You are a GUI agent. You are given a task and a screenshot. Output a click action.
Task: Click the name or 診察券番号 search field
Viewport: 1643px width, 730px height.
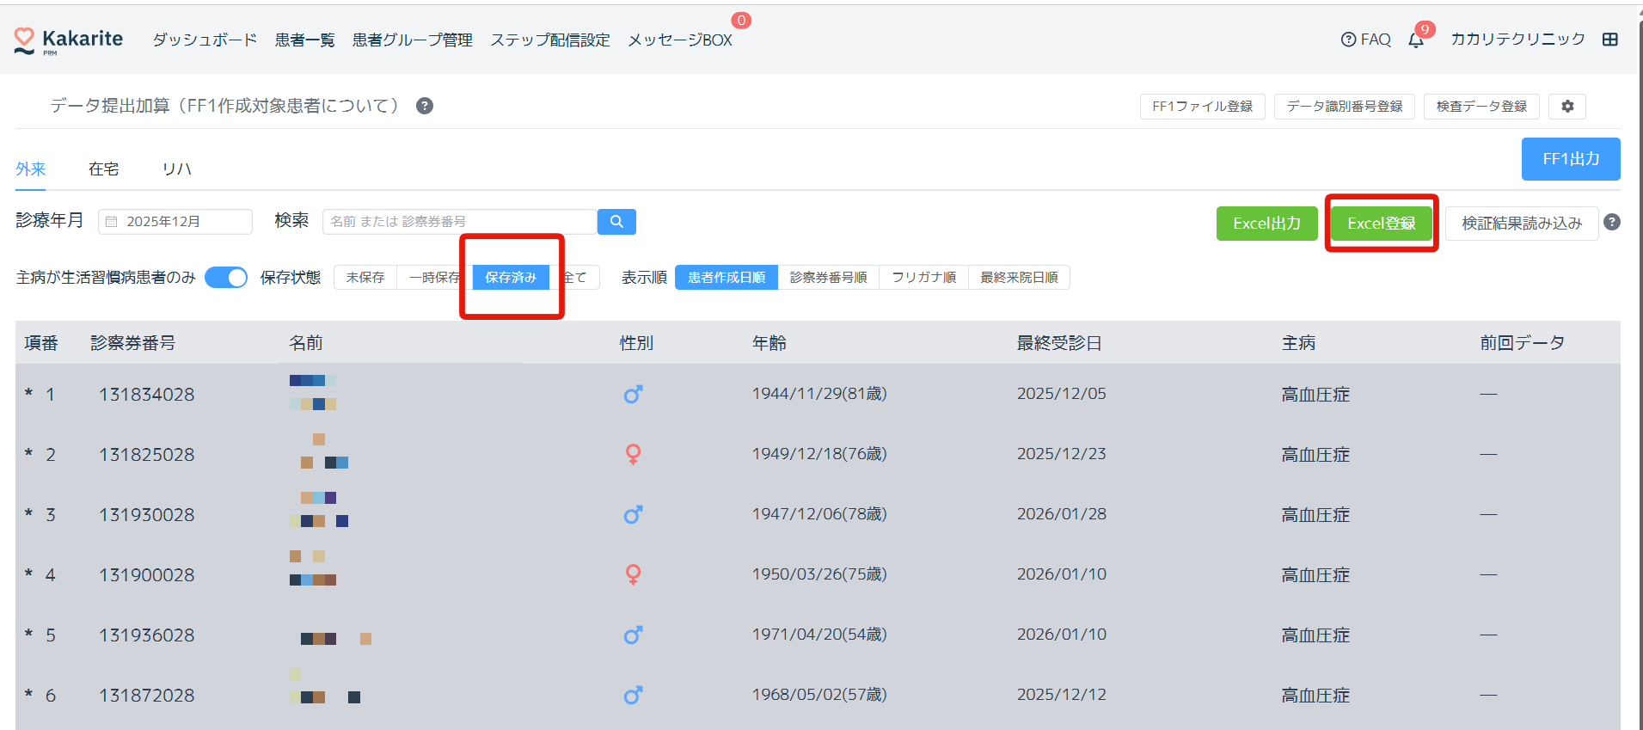point(459,222)
